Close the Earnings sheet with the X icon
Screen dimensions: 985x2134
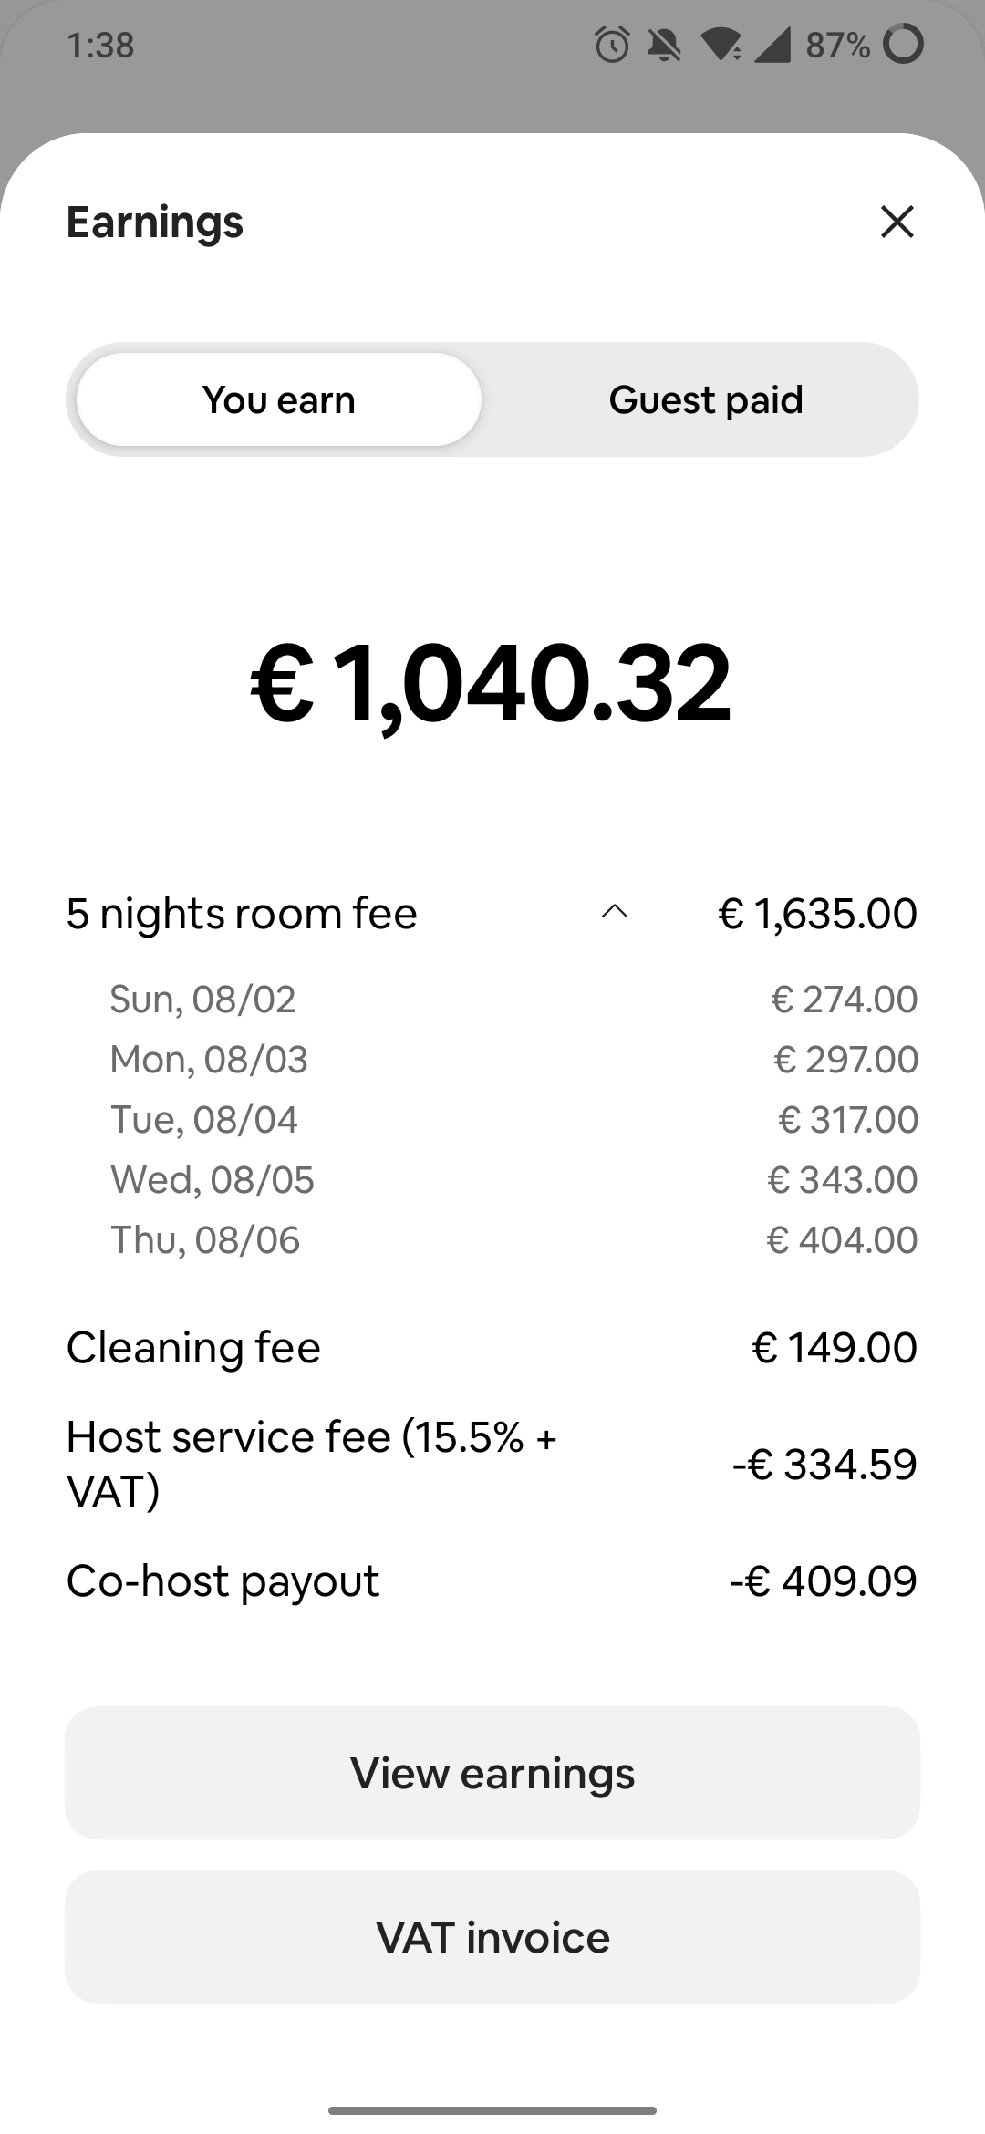[x=897, y=222]
